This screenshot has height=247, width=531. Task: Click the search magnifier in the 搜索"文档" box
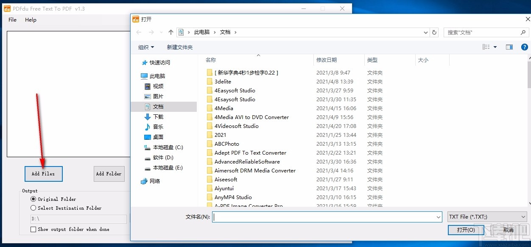click(x=523, y=32)
